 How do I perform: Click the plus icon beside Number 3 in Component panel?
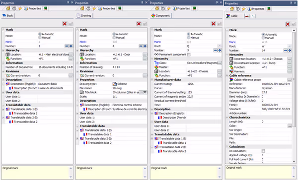[220, 50]
